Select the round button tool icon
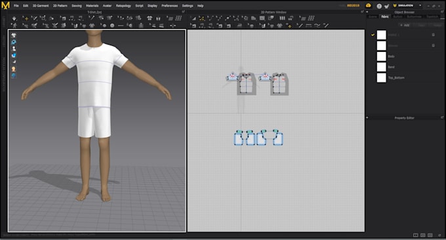The width and height of the screenshot is (446, 240). click(112, 26)
